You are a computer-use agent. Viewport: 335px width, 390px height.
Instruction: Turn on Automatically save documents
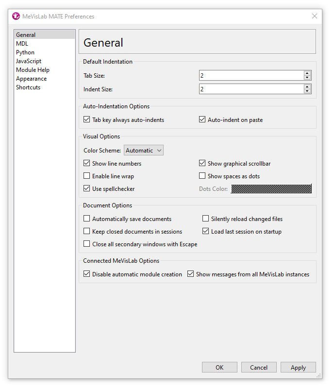click(x=87, y=219)
